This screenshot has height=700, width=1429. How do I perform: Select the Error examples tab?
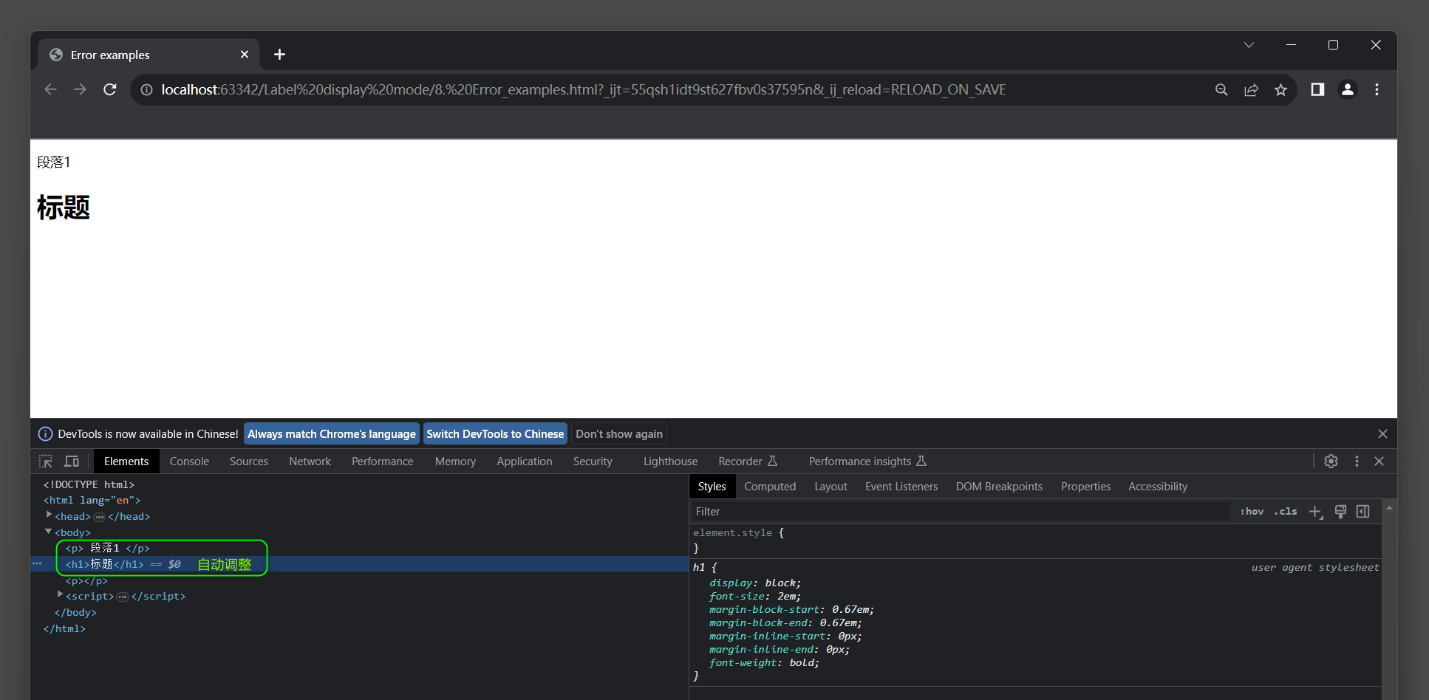[148, 55]
